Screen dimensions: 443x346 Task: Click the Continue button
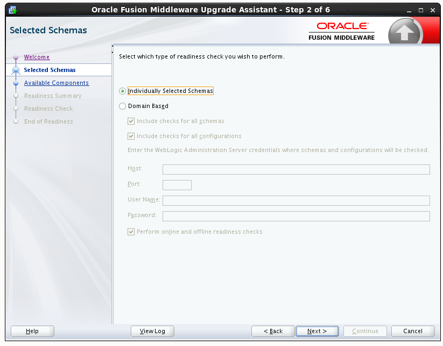point(365,331)
